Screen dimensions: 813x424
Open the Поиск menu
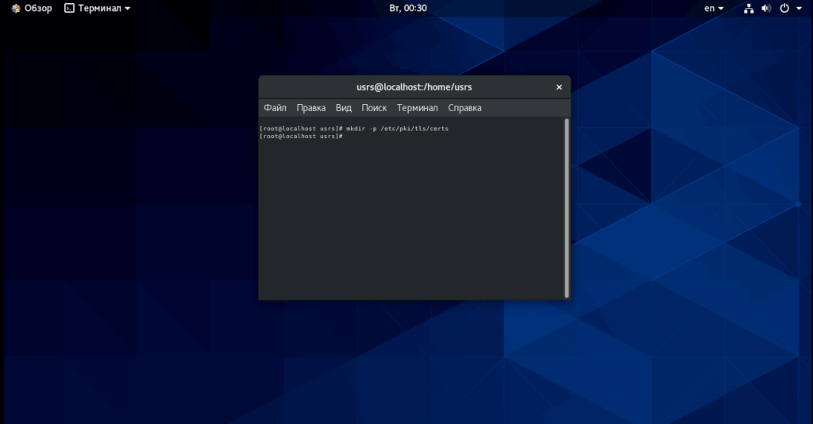374,108
